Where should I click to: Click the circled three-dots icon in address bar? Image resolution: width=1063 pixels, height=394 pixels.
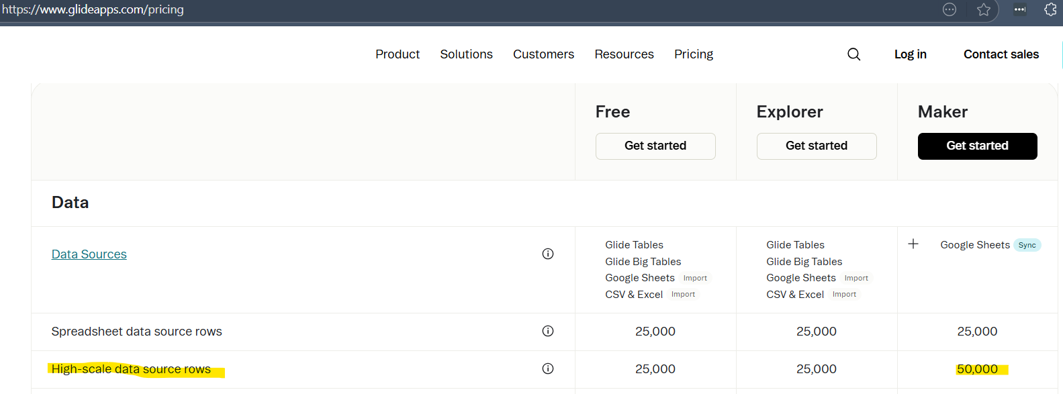[x=950, y=9]
